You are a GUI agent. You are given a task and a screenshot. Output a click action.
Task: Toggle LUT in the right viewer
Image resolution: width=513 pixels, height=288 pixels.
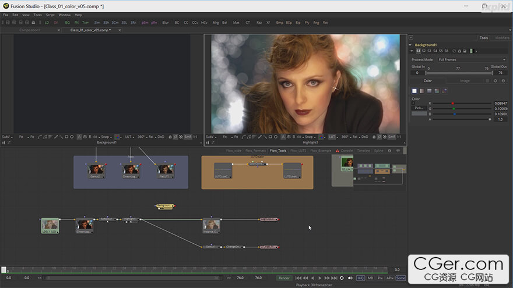coord(332,137)
